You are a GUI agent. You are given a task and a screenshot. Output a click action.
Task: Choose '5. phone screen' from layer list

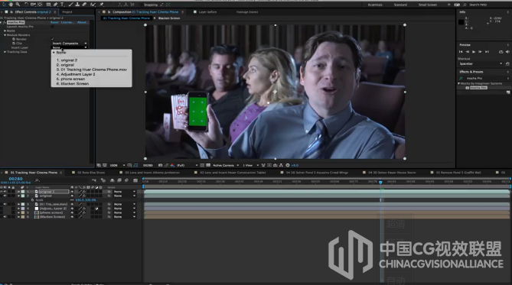[70, 79]
